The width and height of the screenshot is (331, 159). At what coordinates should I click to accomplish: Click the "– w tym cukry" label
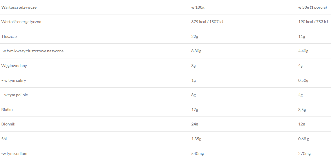(14, 80)
